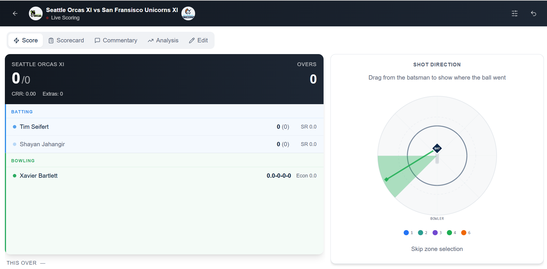Click the Live Scoring status label
This screenshot has height=269, width=547.
[65, 18]
